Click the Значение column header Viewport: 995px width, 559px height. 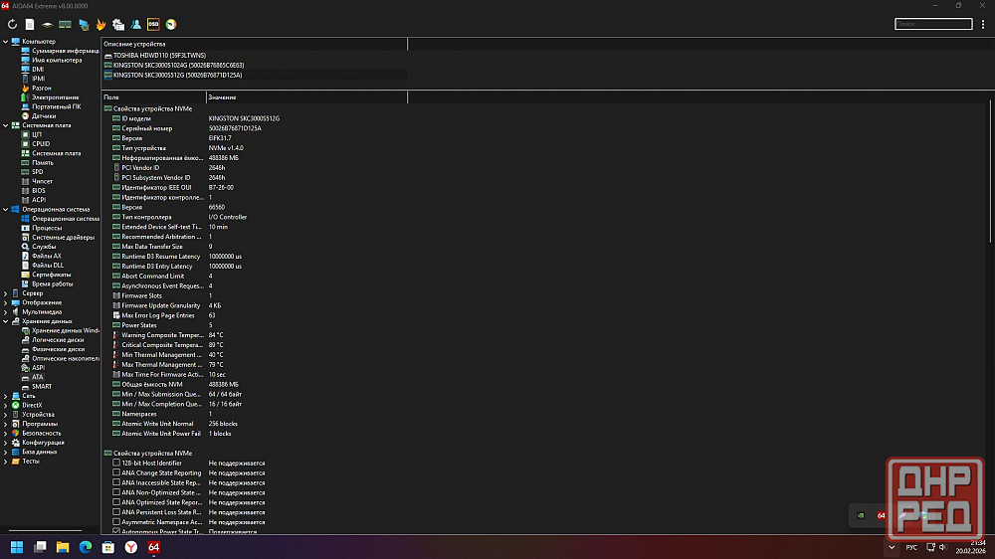point(222,96)
